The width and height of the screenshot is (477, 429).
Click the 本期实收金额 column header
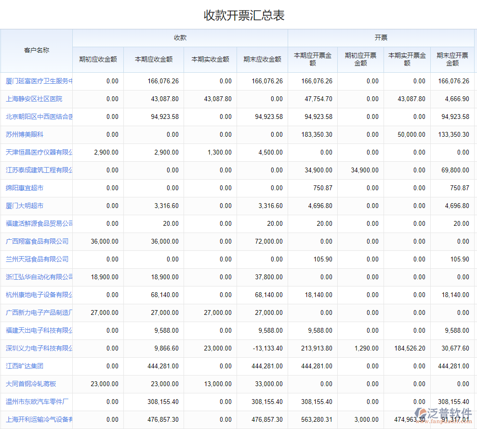[210, 59]
